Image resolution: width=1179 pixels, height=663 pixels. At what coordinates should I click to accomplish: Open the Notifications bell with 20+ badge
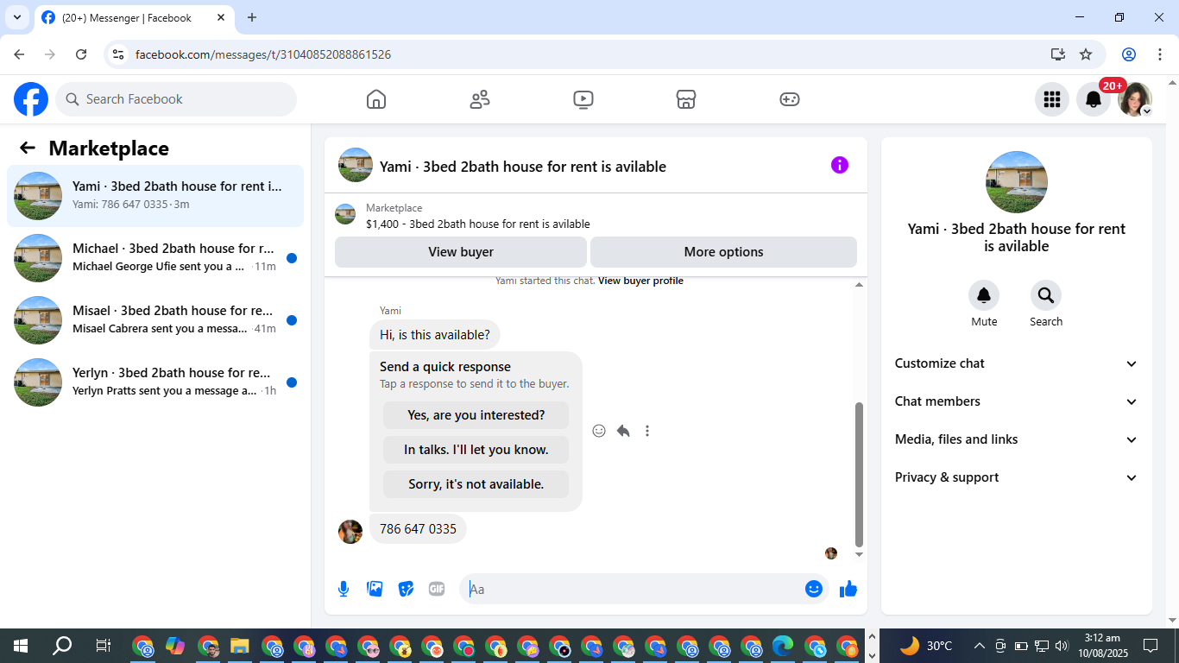[x=1094, y=99]
